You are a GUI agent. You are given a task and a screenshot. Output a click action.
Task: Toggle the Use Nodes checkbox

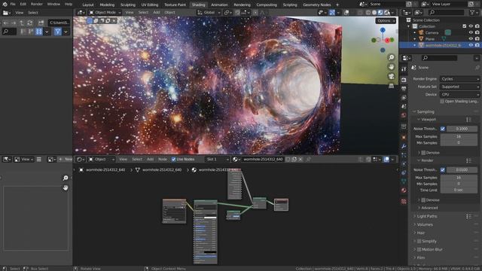click(x=174, y=159)
